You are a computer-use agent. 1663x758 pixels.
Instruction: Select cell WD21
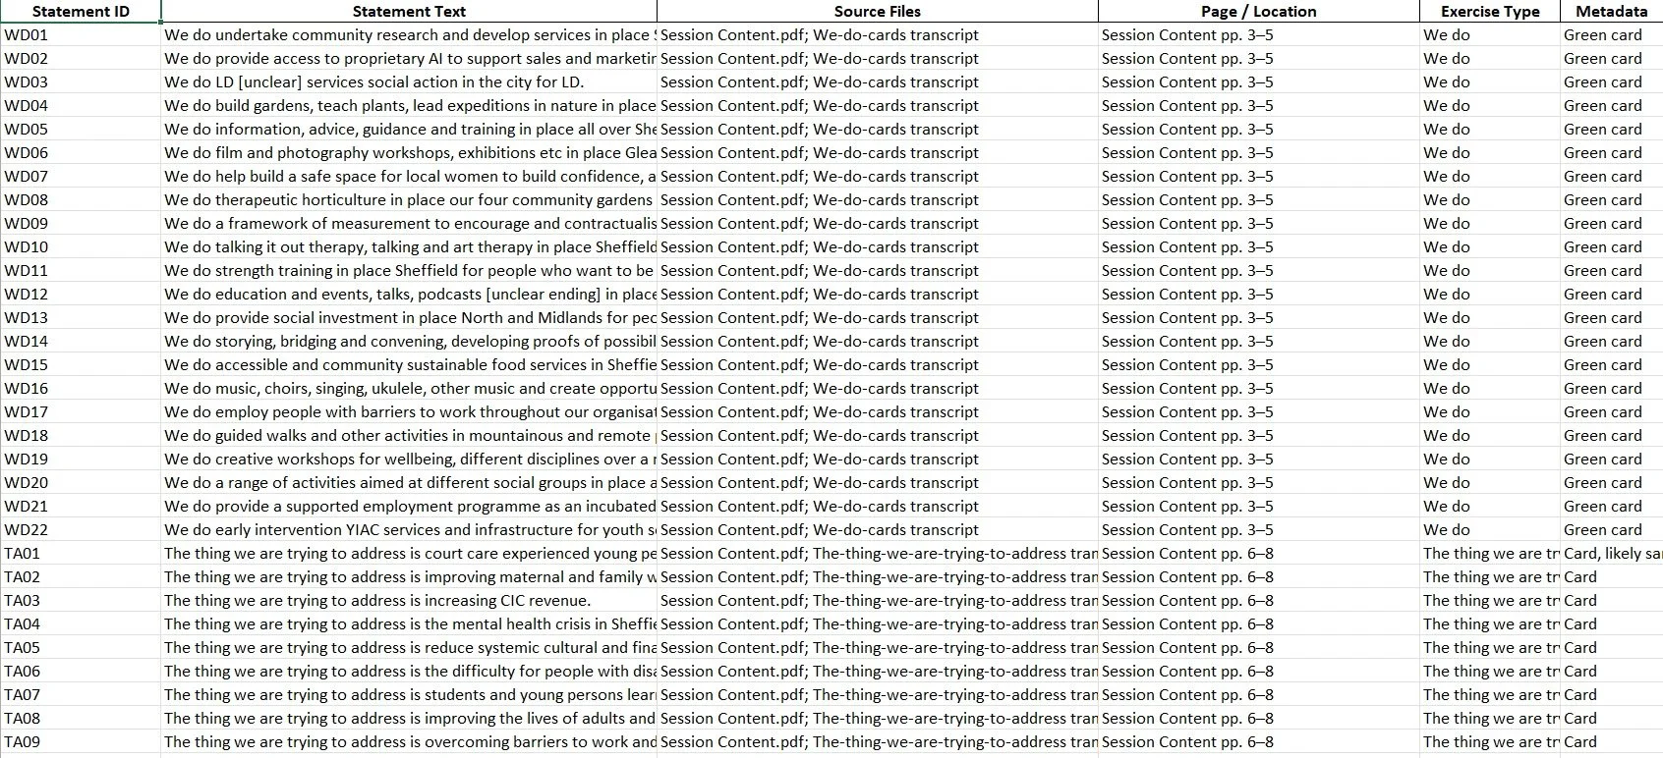pos(81,506)
